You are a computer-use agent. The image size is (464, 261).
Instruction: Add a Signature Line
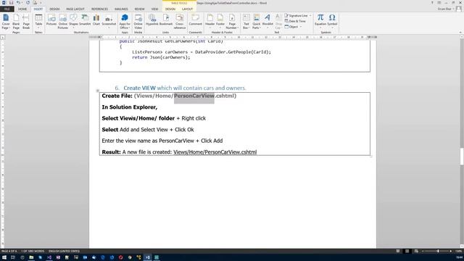tap(297, 15)
